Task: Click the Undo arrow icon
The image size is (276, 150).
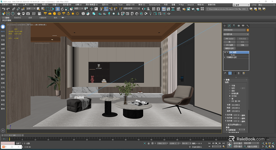Action: (3, 9)
